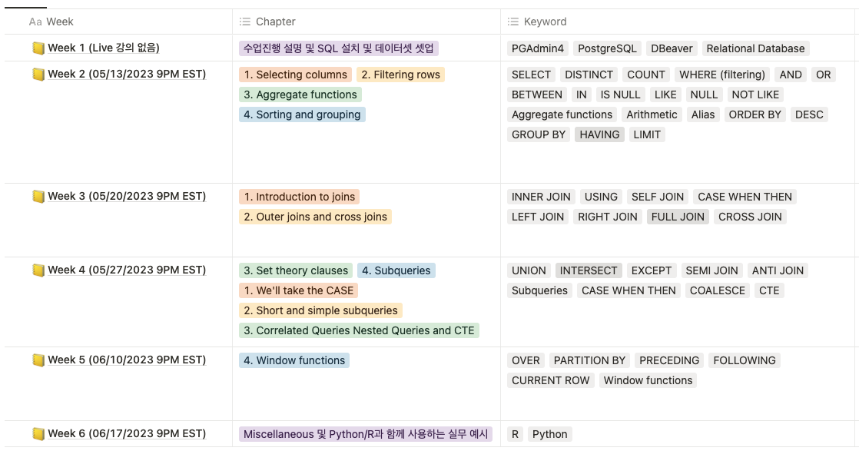Click the Week 3 notebook icon
The width and height of the screenshot is (859, 451).
tap(38, 197)
